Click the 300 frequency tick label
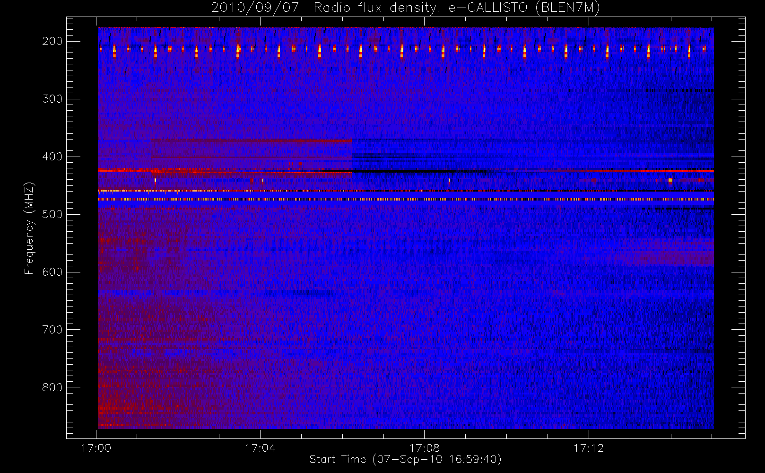This screenshot has height=473, width=765. pos(52,99)
